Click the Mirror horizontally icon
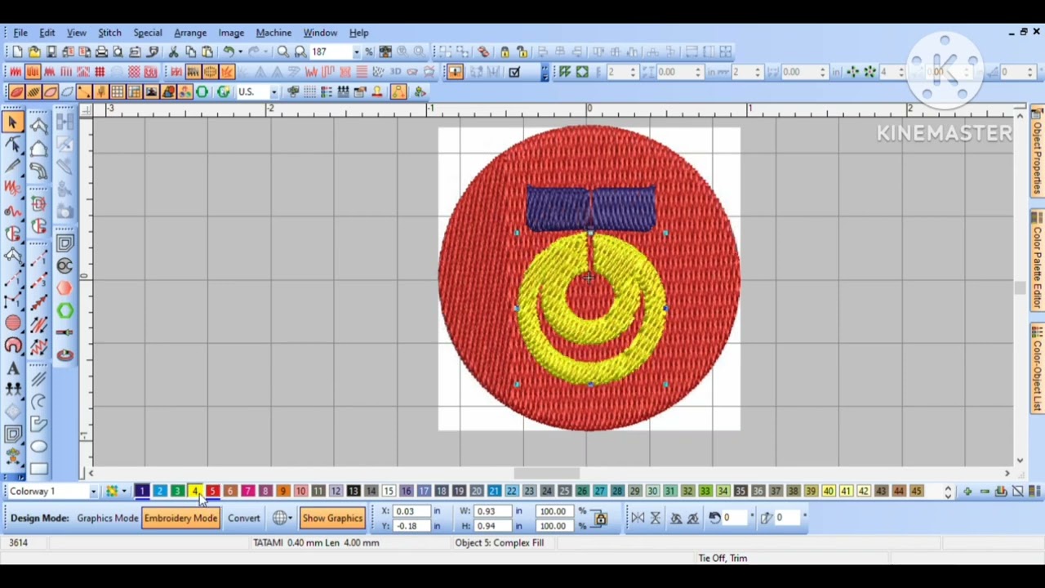This screenshot has height=588, width=1045. pyautogui.click(x=638, y=518)
